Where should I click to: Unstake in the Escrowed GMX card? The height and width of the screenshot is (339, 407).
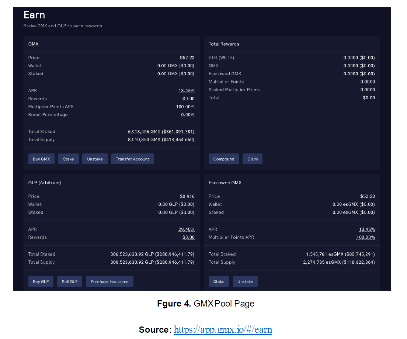tap(245, 281)
